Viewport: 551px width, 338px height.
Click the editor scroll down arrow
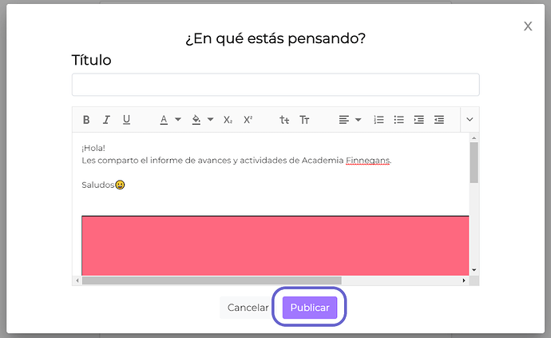[x=474, y=270]
